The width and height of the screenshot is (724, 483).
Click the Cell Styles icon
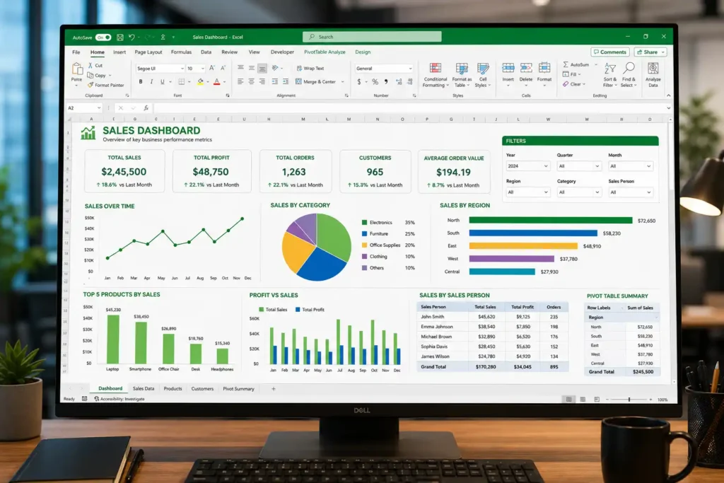point(483,69)
